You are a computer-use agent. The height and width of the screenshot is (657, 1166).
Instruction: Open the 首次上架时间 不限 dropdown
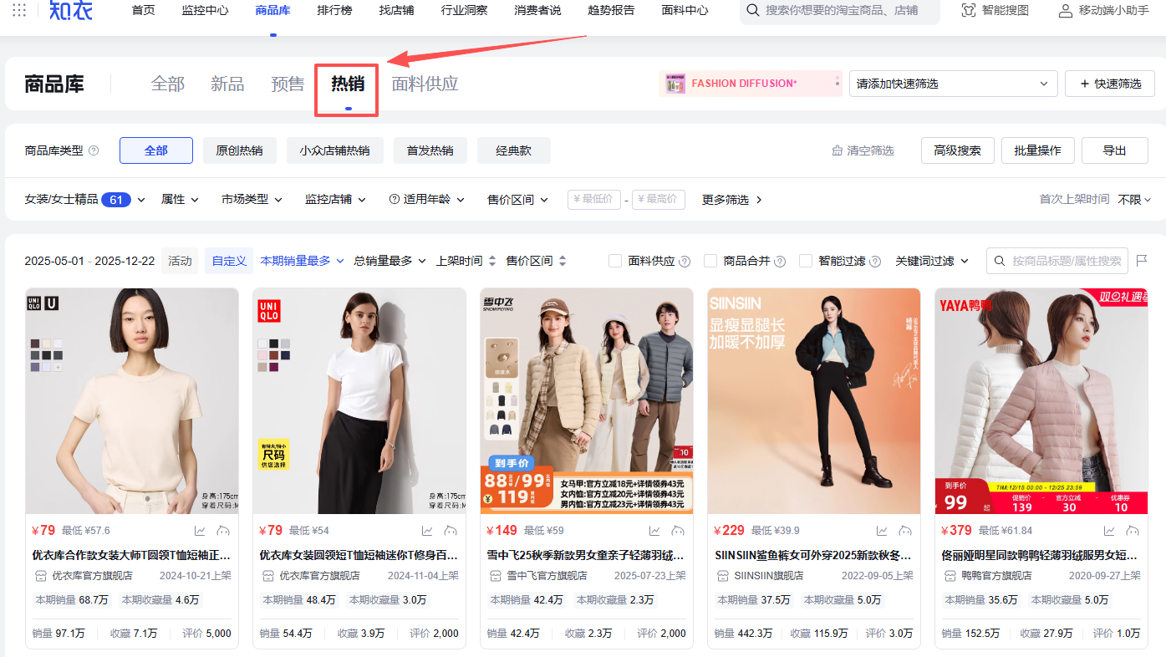(1135, 200)
